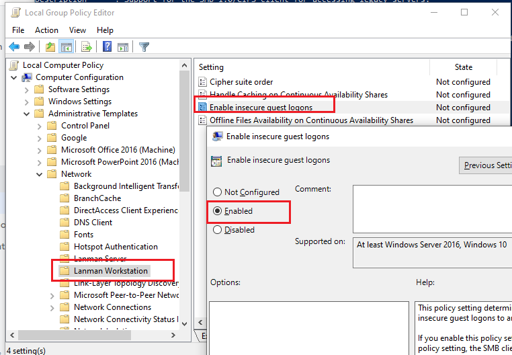Open the View menu
Screen dimensions: 512x355
tap(77, 30)
